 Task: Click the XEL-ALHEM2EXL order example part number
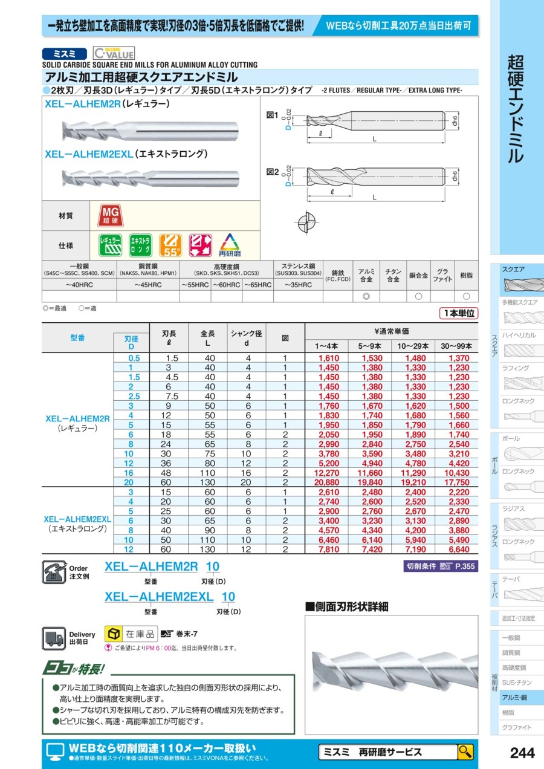click(159, 597)
